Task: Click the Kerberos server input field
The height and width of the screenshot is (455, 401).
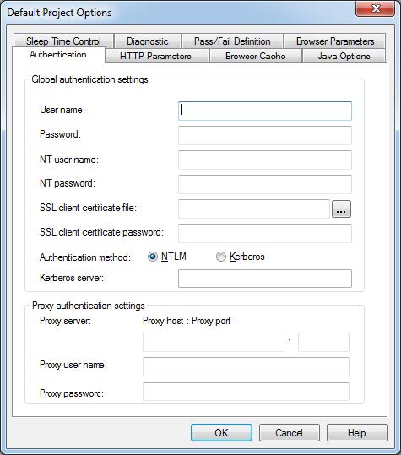Action: pos(265,279)
